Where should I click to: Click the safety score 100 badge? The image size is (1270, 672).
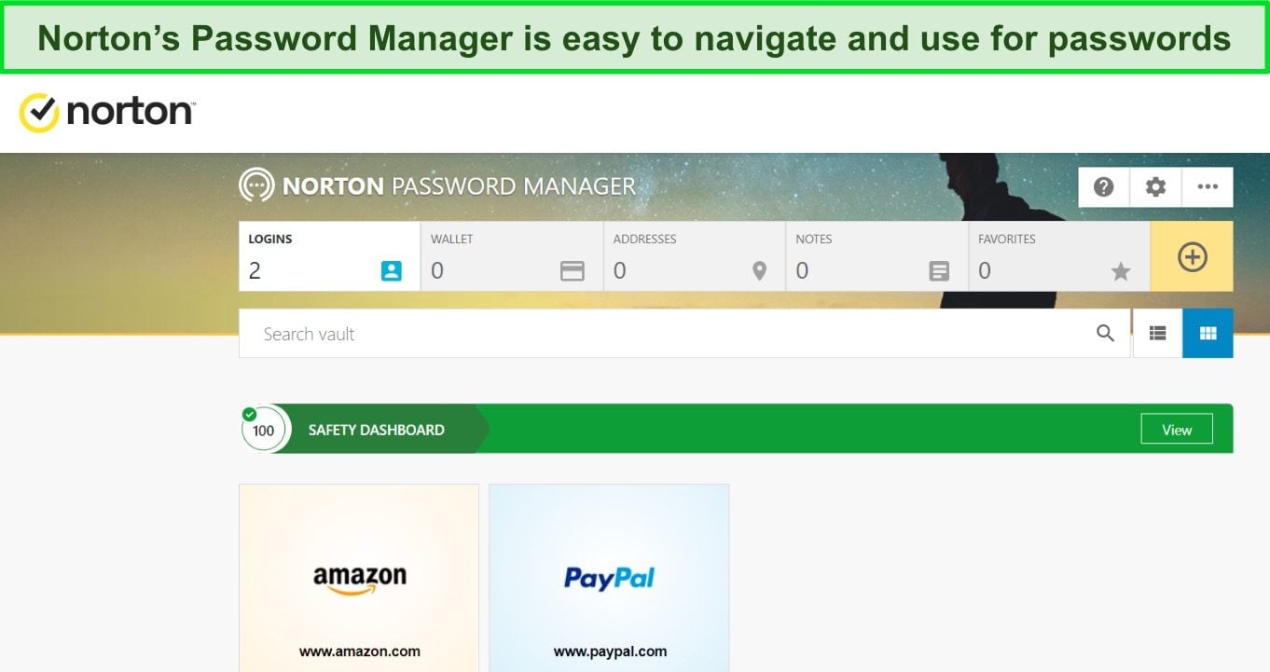click(264, 430)
